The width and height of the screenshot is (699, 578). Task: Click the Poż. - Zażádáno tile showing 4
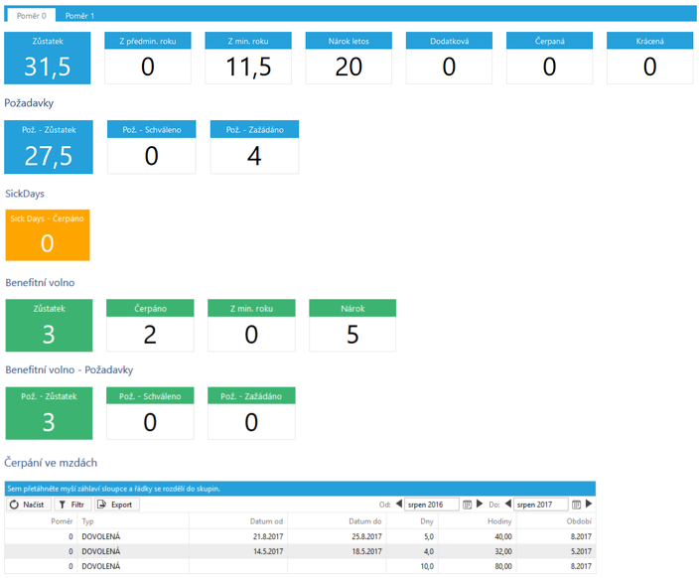[254, 147]
